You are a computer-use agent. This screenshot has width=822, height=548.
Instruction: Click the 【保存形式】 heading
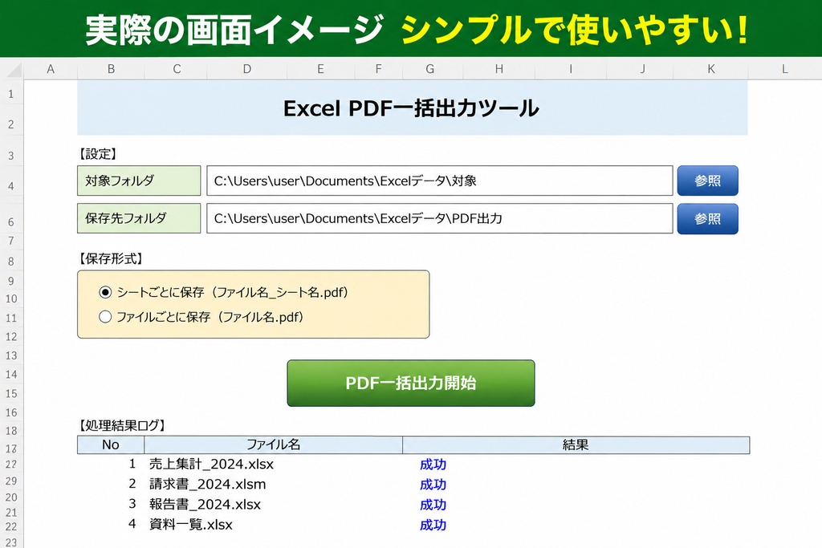point(111,259)
